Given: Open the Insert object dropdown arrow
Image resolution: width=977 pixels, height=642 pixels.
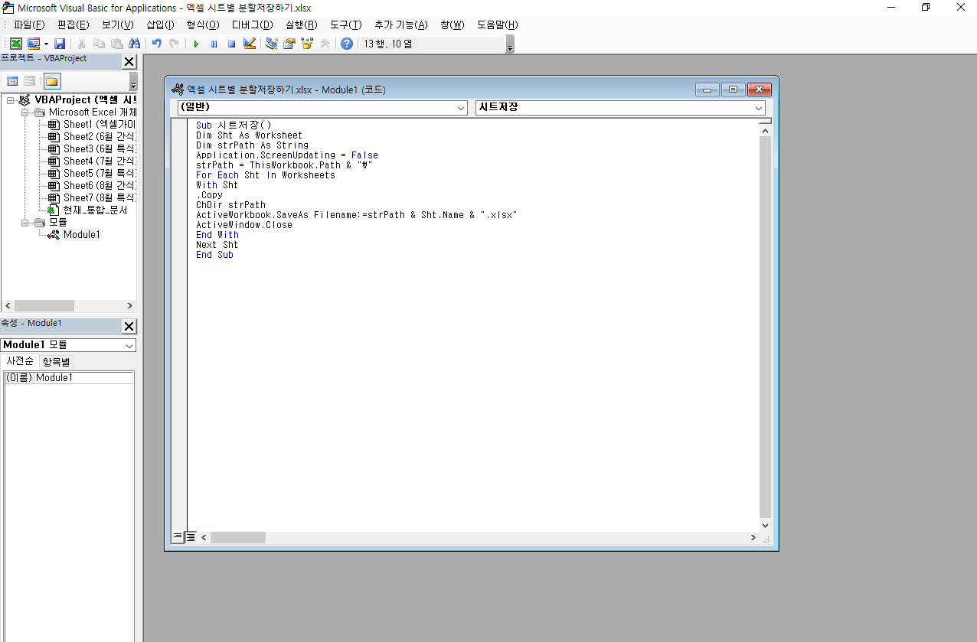Looking at the screenshot, I should pos(46,44).
